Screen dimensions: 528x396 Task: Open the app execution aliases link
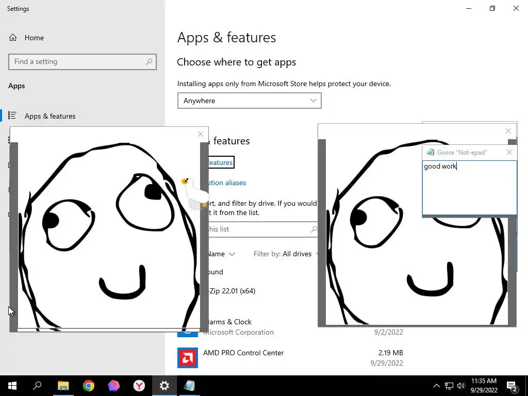tap(226, 183)
